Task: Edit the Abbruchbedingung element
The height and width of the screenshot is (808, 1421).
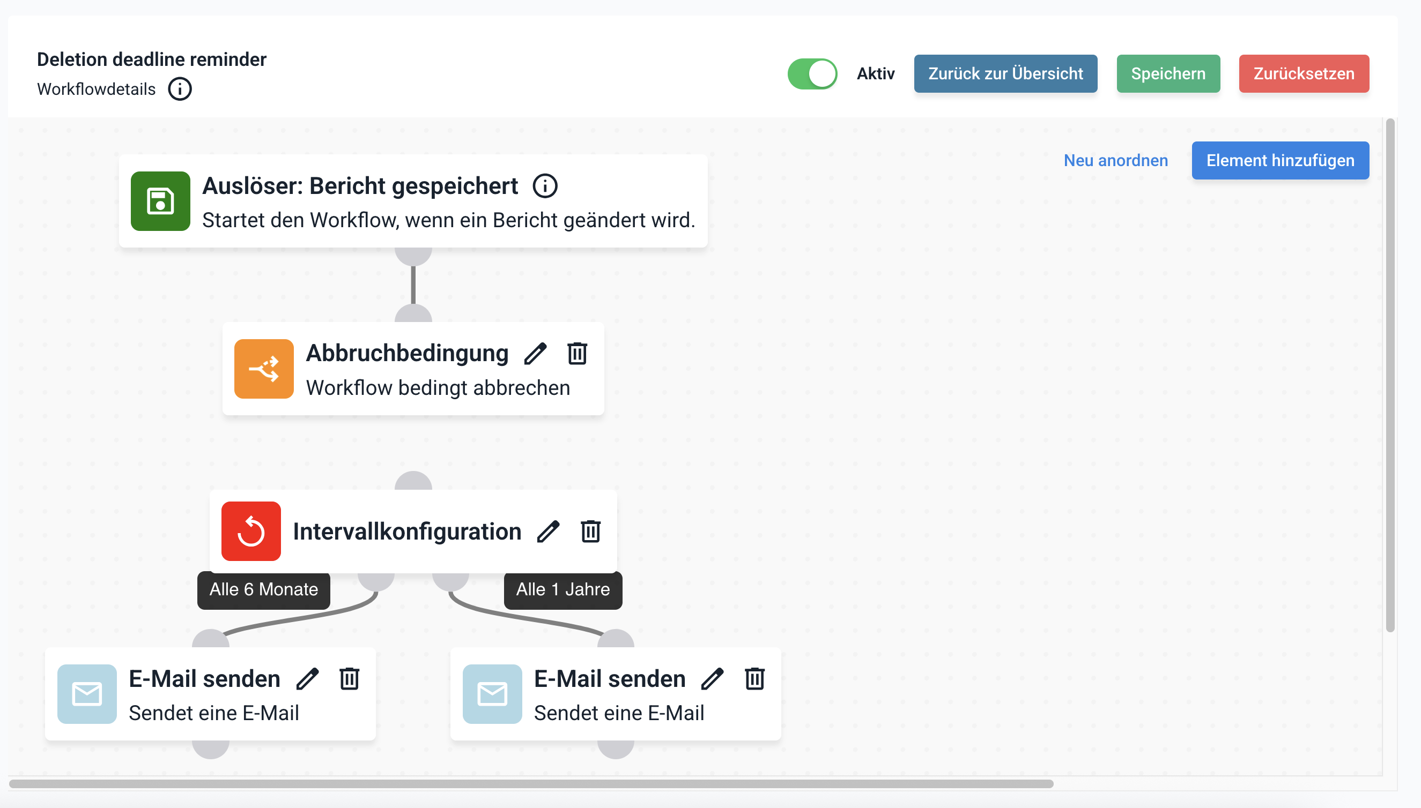Action: click(535, 354)
